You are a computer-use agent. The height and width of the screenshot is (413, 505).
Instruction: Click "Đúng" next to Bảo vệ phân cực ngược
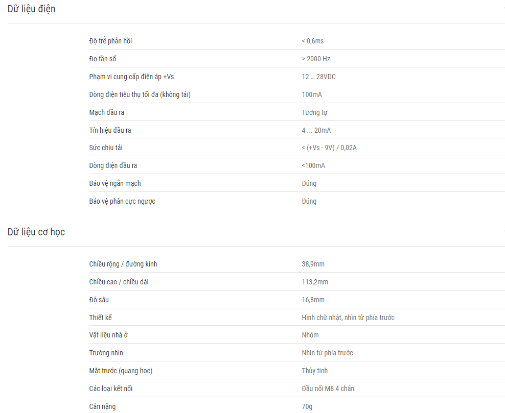point(309,201)
